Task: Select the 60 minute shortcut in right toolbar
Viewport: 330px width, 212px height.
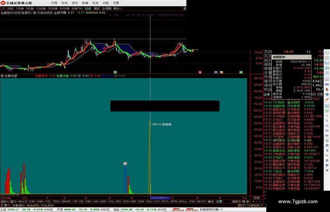Action: point(327,135)
